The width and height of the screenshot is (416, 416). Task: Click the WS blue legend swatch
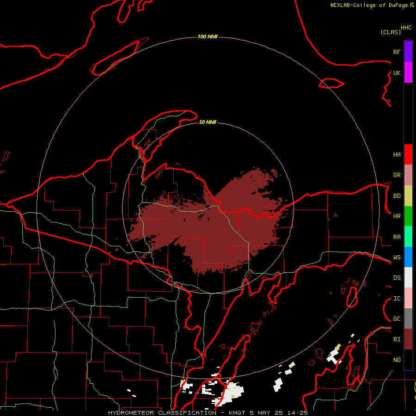tap(408, 257)
